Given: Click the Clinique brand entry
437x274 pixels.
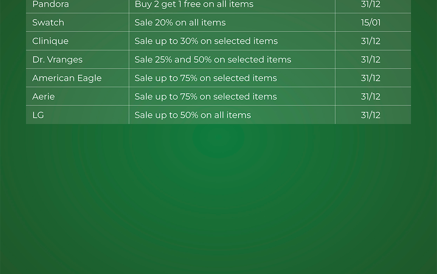Looking at the screenshot, I should 50,41.
